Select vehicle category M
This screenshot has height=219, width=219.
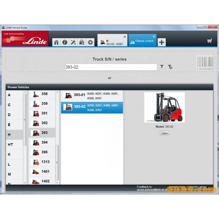coord(14,174)
